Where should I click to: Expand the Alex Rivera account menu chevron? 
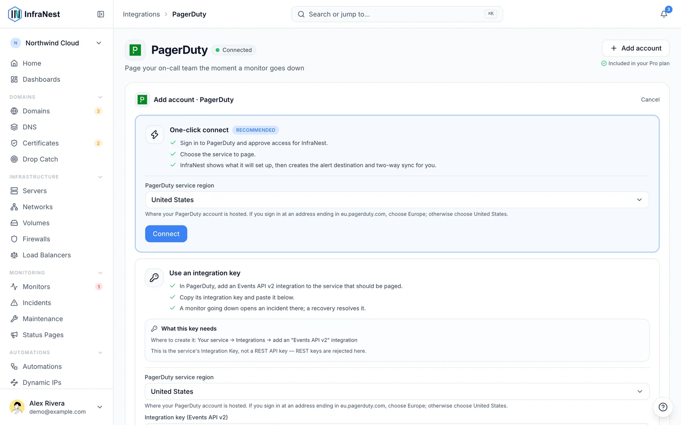point(100,407)
